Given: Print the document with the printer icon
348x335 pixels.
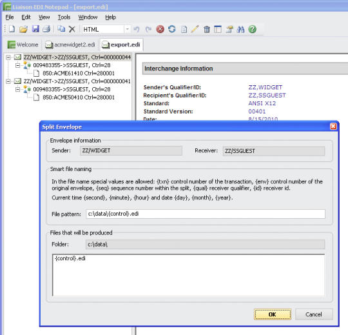Looking at the screenshot, I should click(x=46, y=29).
